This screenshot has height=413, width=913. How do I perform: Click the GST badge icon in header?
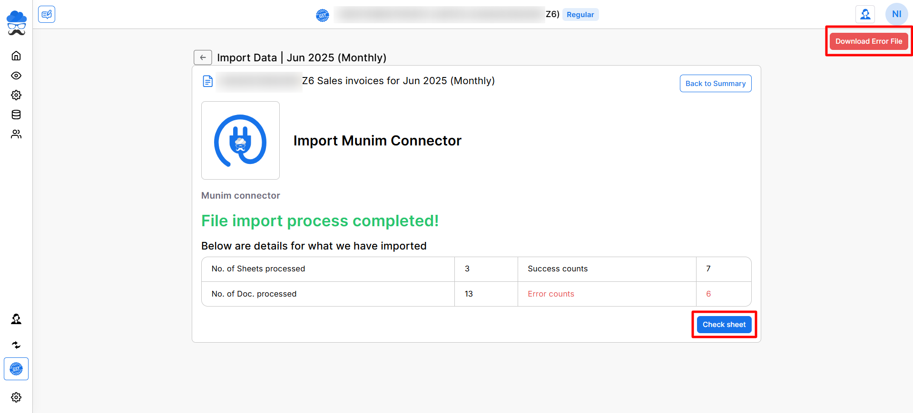323,15
